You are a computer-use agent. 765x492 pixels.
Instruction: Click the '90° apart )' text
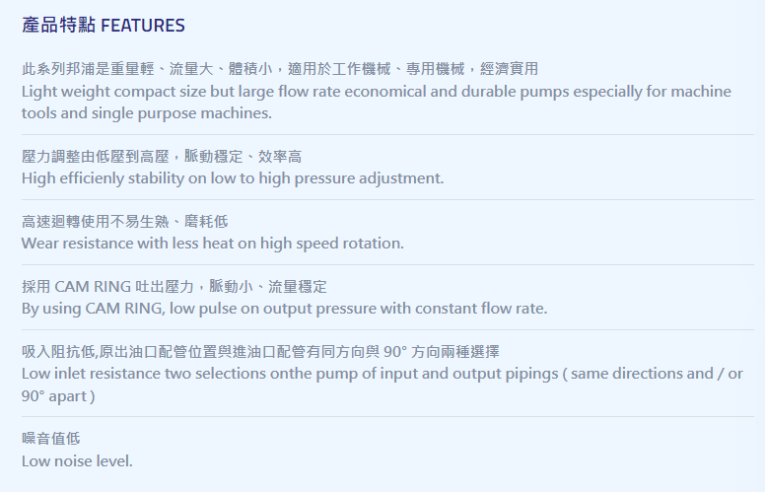[58, 395]
